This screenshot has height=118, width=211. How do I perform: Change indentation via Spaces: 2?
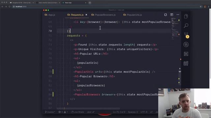click(x=133, y=112)
